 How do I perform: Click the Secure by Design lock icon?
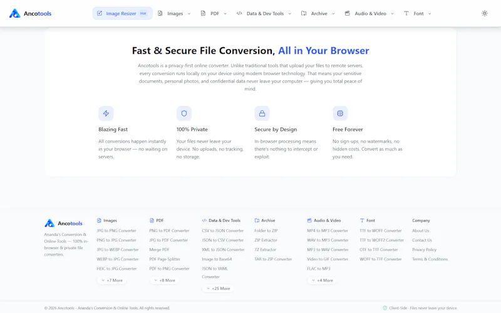pos(262,113)
